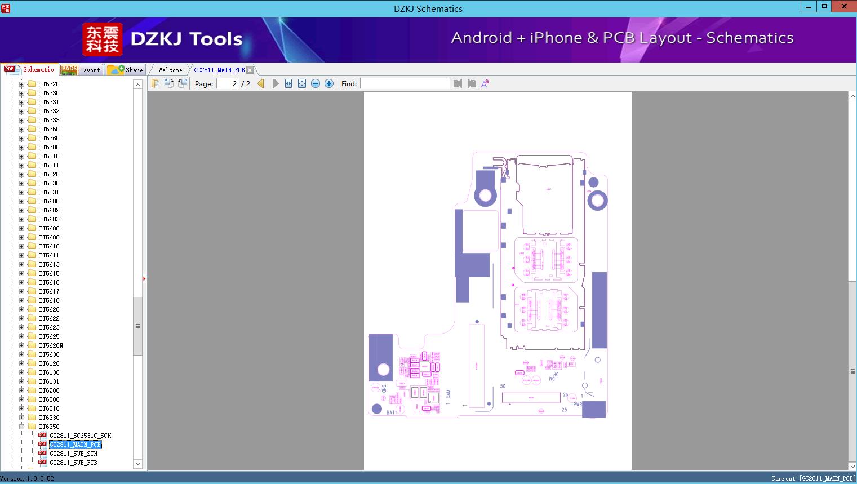Image resolution: width=857 pixels, height=484 pixels.
Task: Minimize the DZKJ Schematics window
Action: point(809,6)
